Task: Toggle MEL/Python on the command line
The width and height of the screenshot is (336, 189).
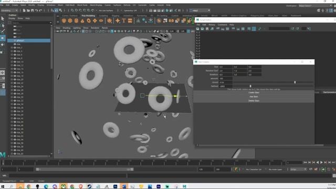Action: click(4, 175)
